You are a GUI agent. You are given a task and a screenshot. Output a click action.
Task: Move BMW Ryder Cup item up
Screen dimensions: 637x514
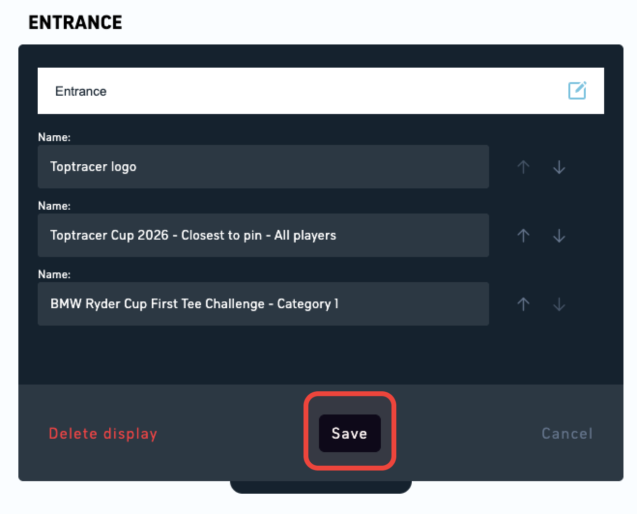(x=523, y=304)
